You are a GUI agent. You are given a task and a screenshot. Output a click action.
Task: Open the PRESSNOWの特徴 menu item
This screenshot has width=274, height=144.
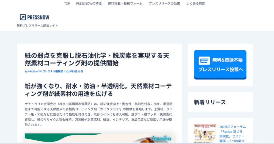[89, 3]
